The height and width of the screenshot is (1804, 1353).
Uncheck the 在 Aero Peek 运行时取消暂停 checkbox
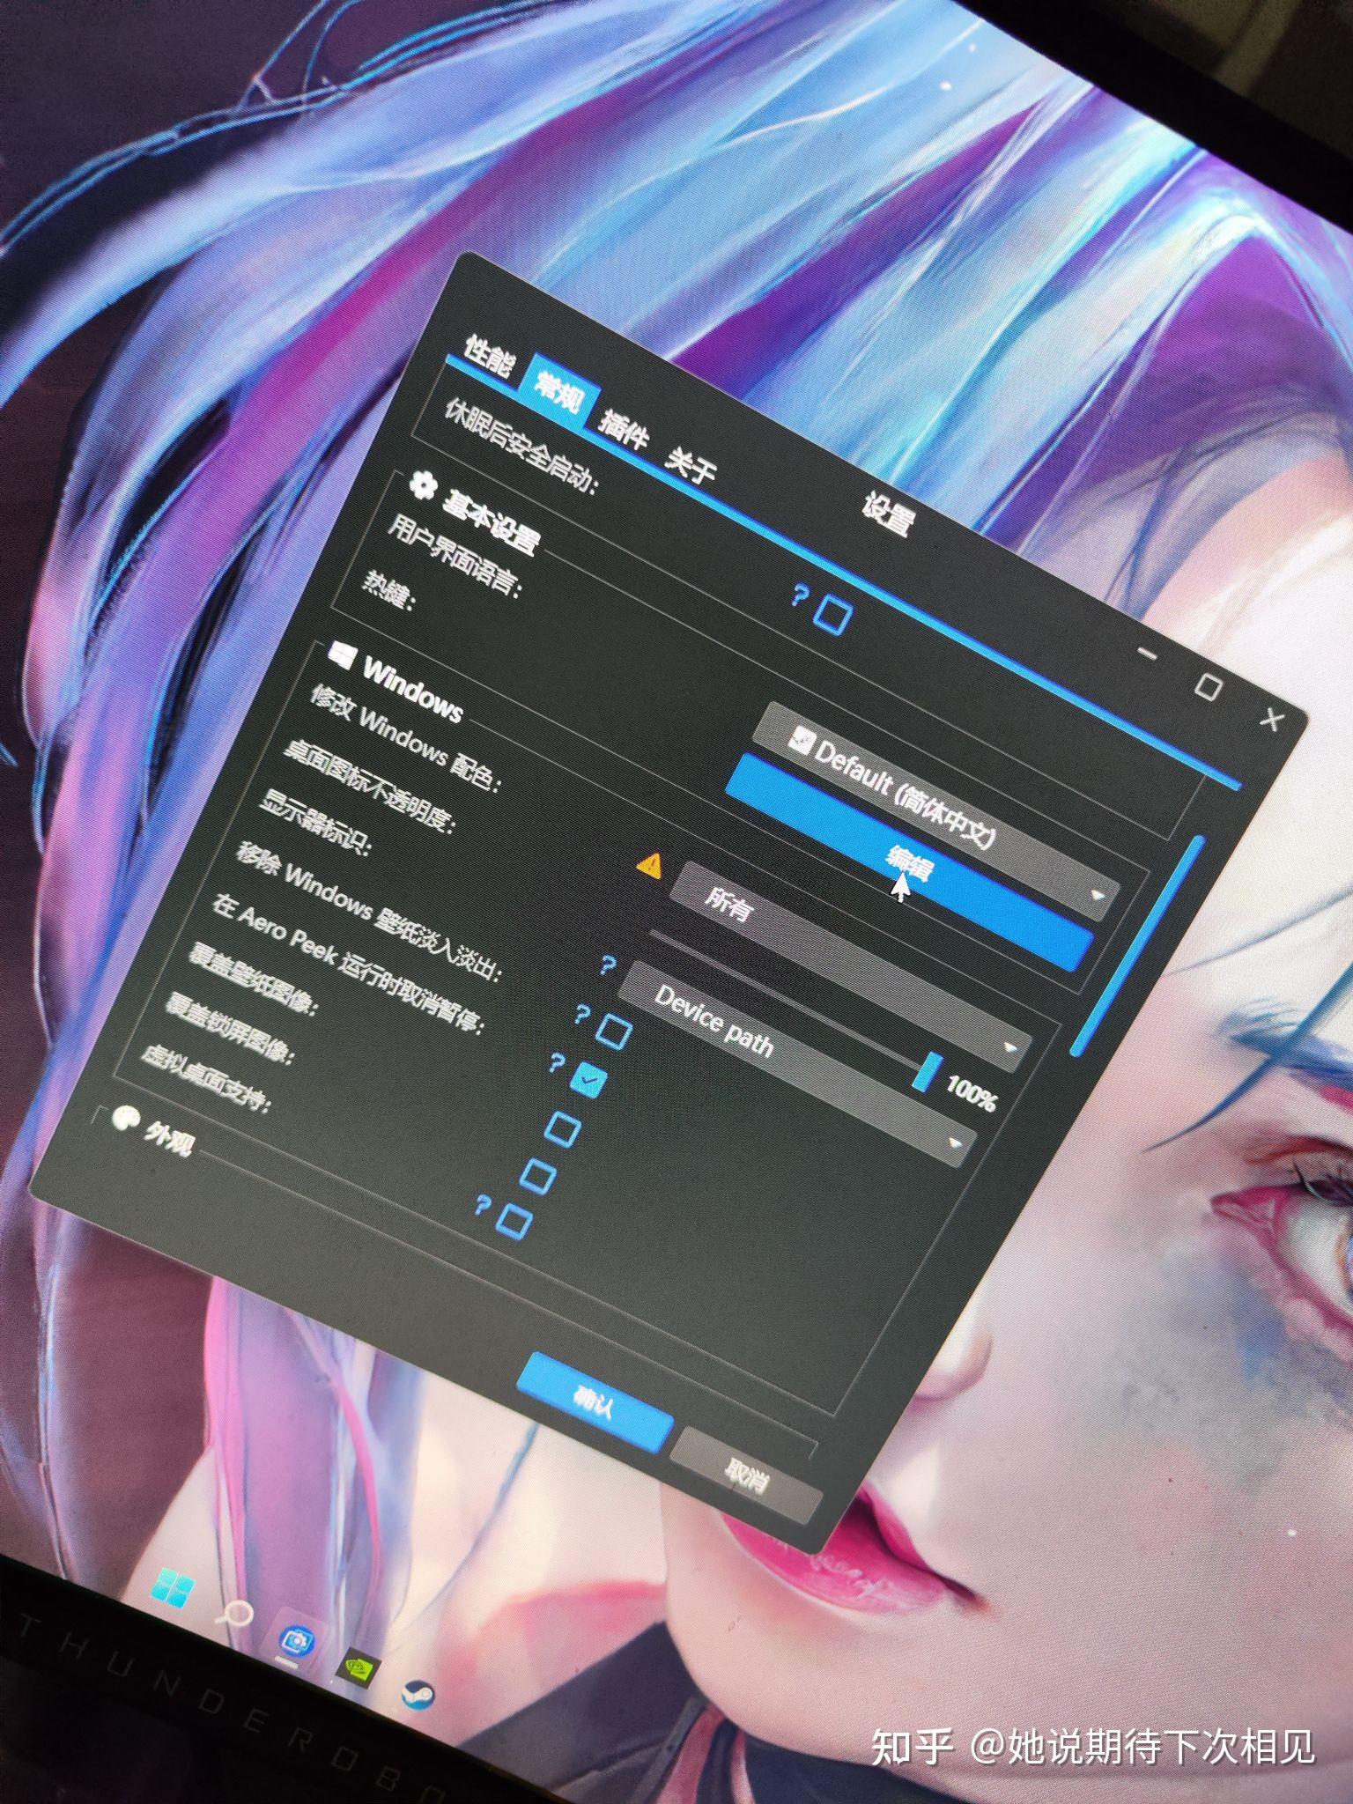tap(588, 1079)
